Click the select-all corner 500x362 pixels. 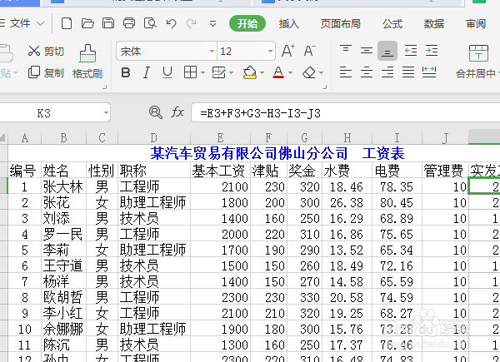click(x=3, y=137)
